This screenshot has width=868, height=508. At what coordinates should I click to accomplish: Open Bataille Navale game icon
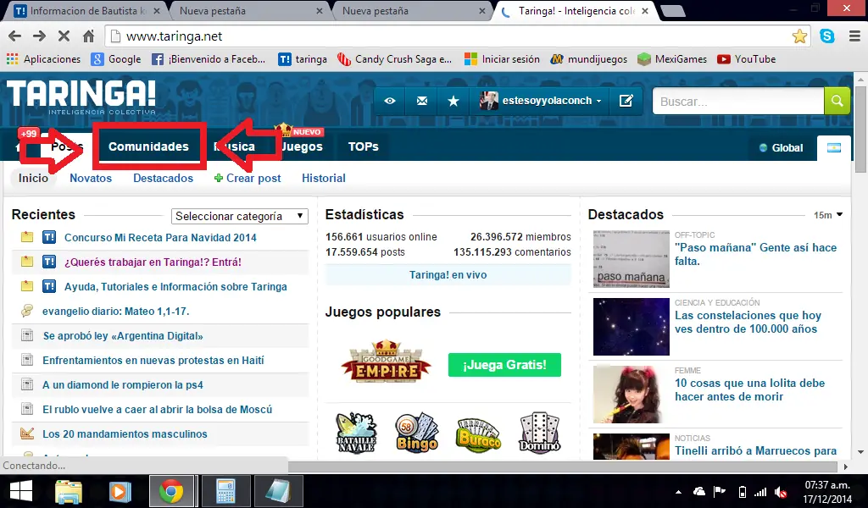click(x=357, y=433)
